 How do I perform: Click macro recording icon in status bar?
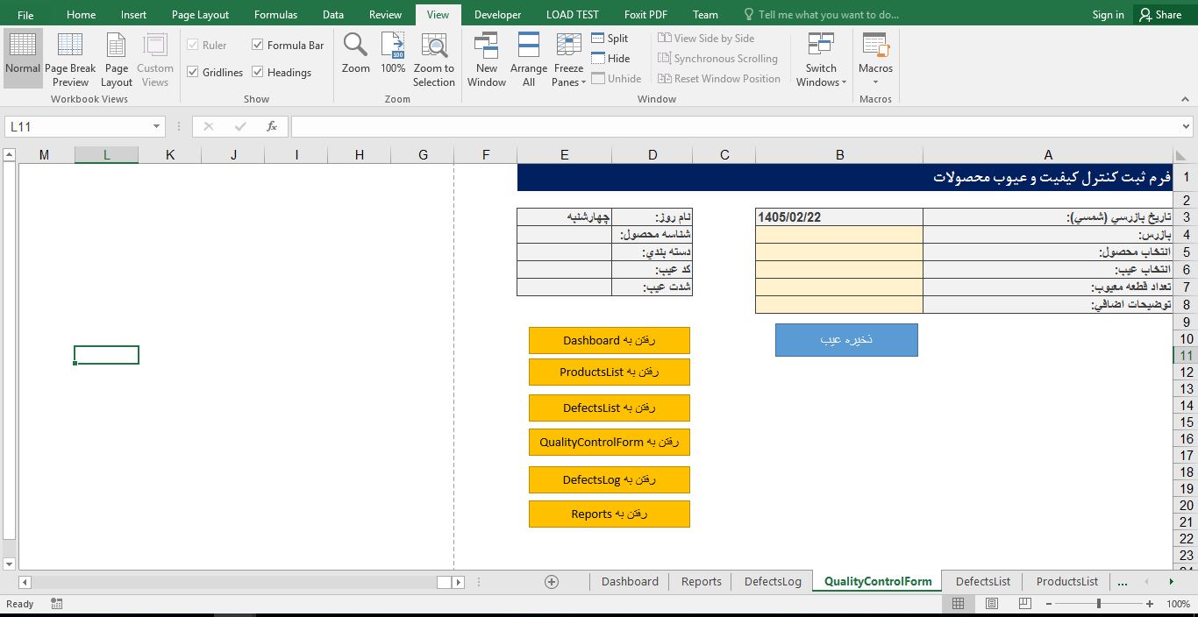[57, 604]
